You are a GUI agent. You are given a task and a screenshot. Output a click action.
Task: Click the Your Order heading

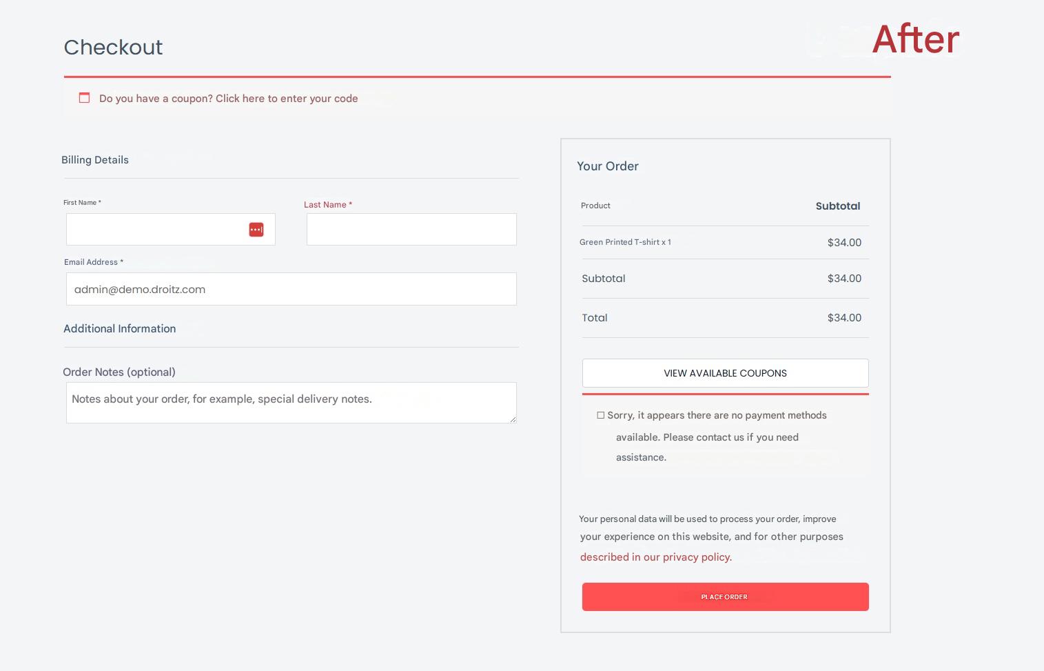click(607, 166)
